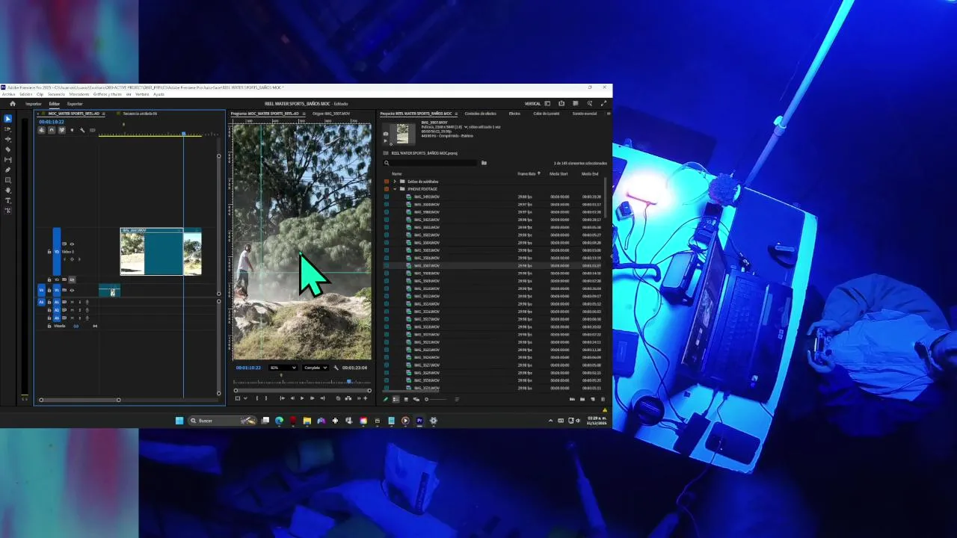
Task: Open Quick Export icon in the header
Action: tap(561, 104)
